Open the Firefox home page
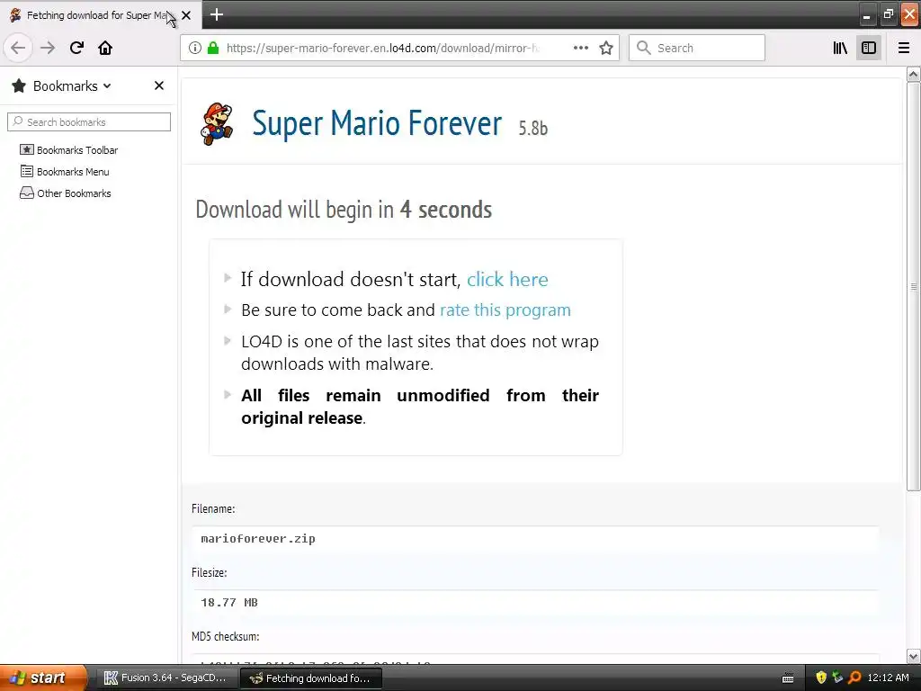921x691 pixels. point(105,48)
